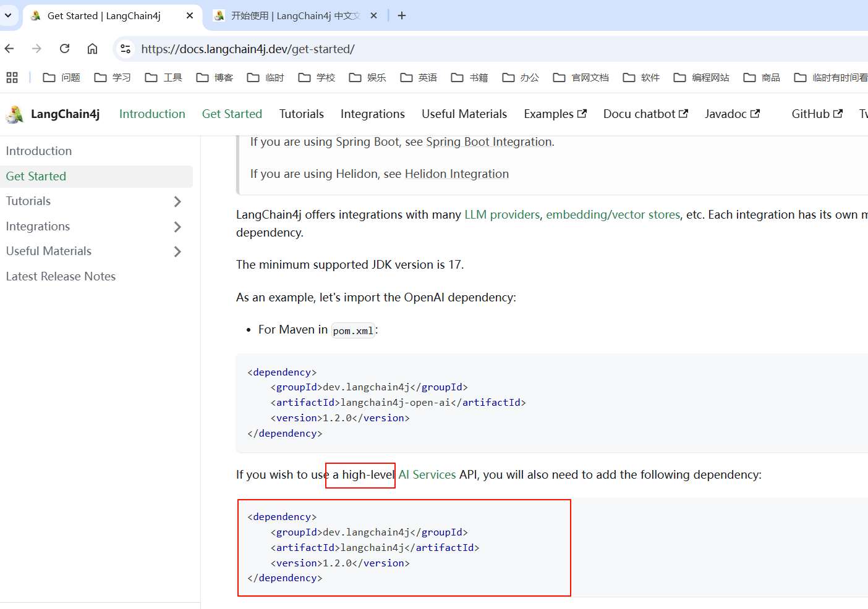Go to browser home page icon
Screen dimensions: 868x609
pos(92,49)
